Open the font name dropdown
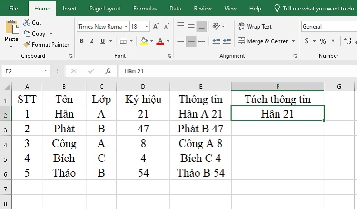Viewport: 357px width, 209px height. click(x=126, y=27)
